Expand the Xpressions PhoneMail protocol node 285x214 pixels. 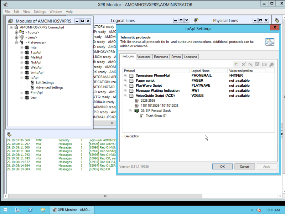pos(125,76)
